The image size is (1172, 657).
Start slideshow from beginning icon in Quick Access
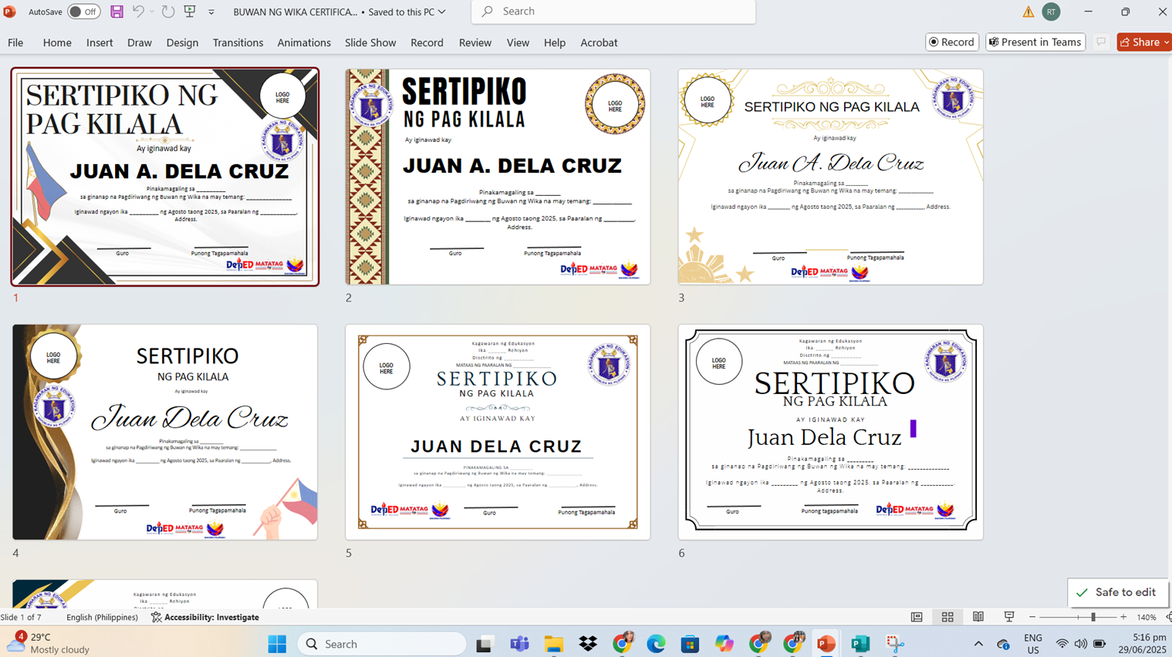(x=190, y=12)
